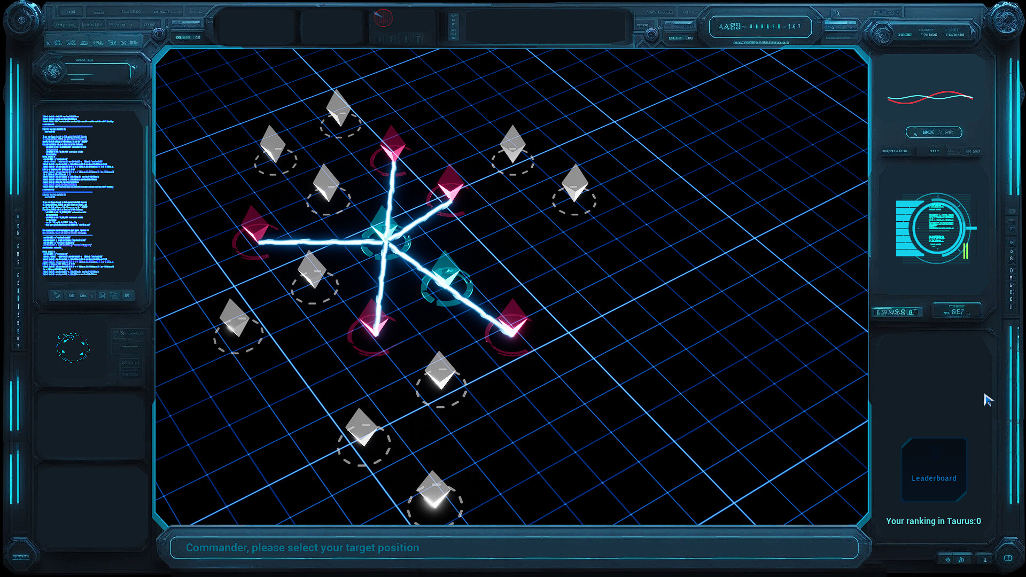Viewport: 1026px width, 577px height.
Task: Click the red circular icon at the top center
Action: (383, 18)
